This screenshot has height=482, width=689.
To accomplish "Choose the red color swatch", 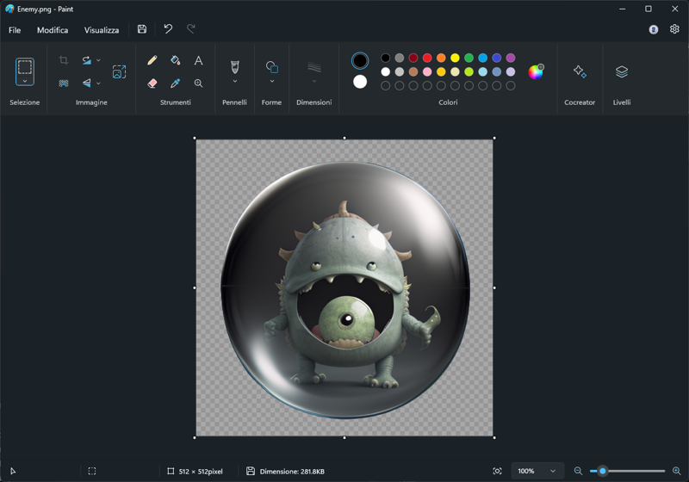I will (x=427, y=59).
